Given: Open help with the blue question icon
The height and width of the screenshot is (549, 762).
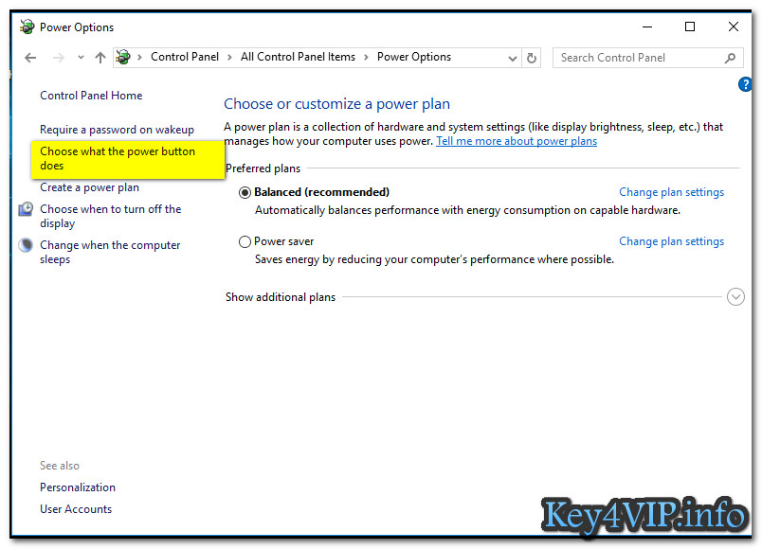Looking at the screenshot, I should pyautogui.click(x=745, y=84).
